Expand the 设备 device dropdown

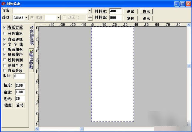click(89, 11)
